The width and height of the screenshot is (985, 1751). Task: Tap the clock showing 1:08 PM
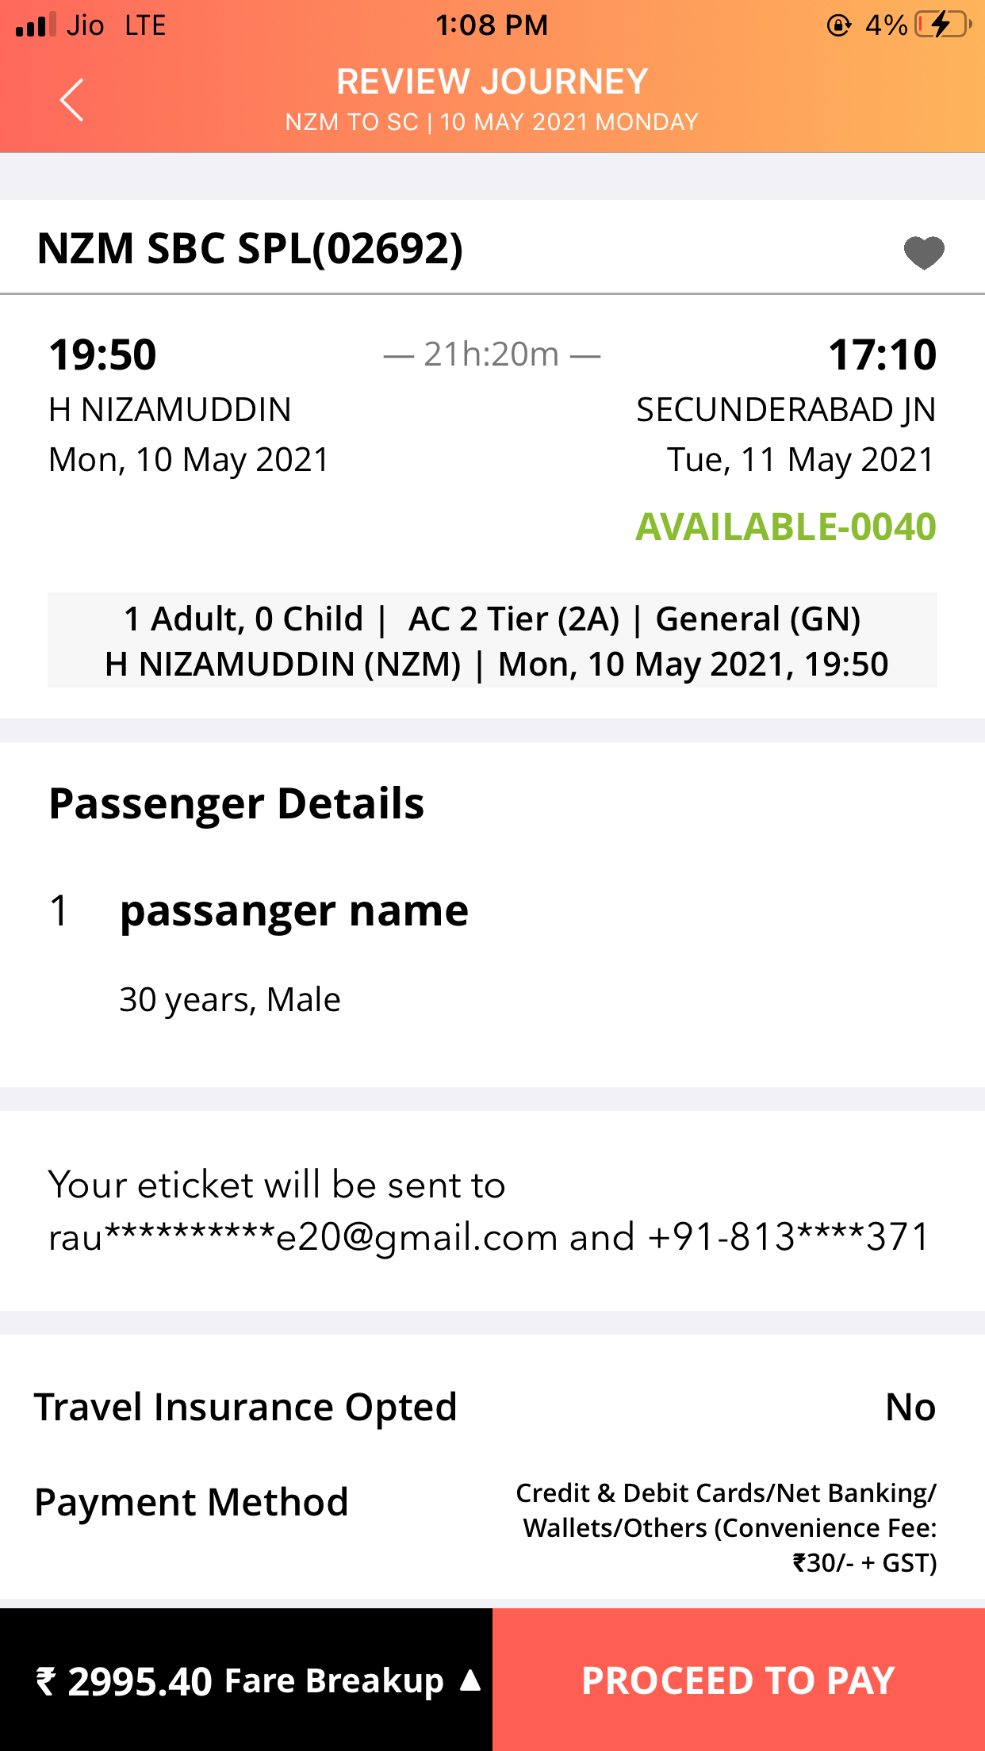[x=492, y=25]
